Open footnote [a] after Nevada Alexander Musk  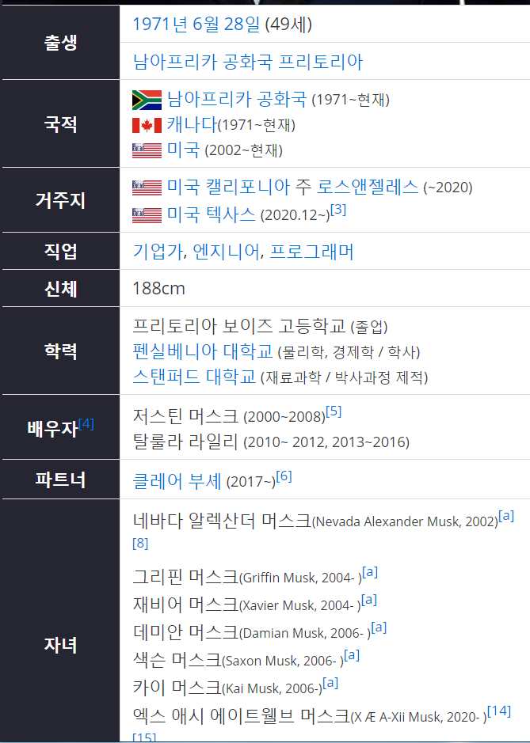pyautogui.click(x=506, y=516)
